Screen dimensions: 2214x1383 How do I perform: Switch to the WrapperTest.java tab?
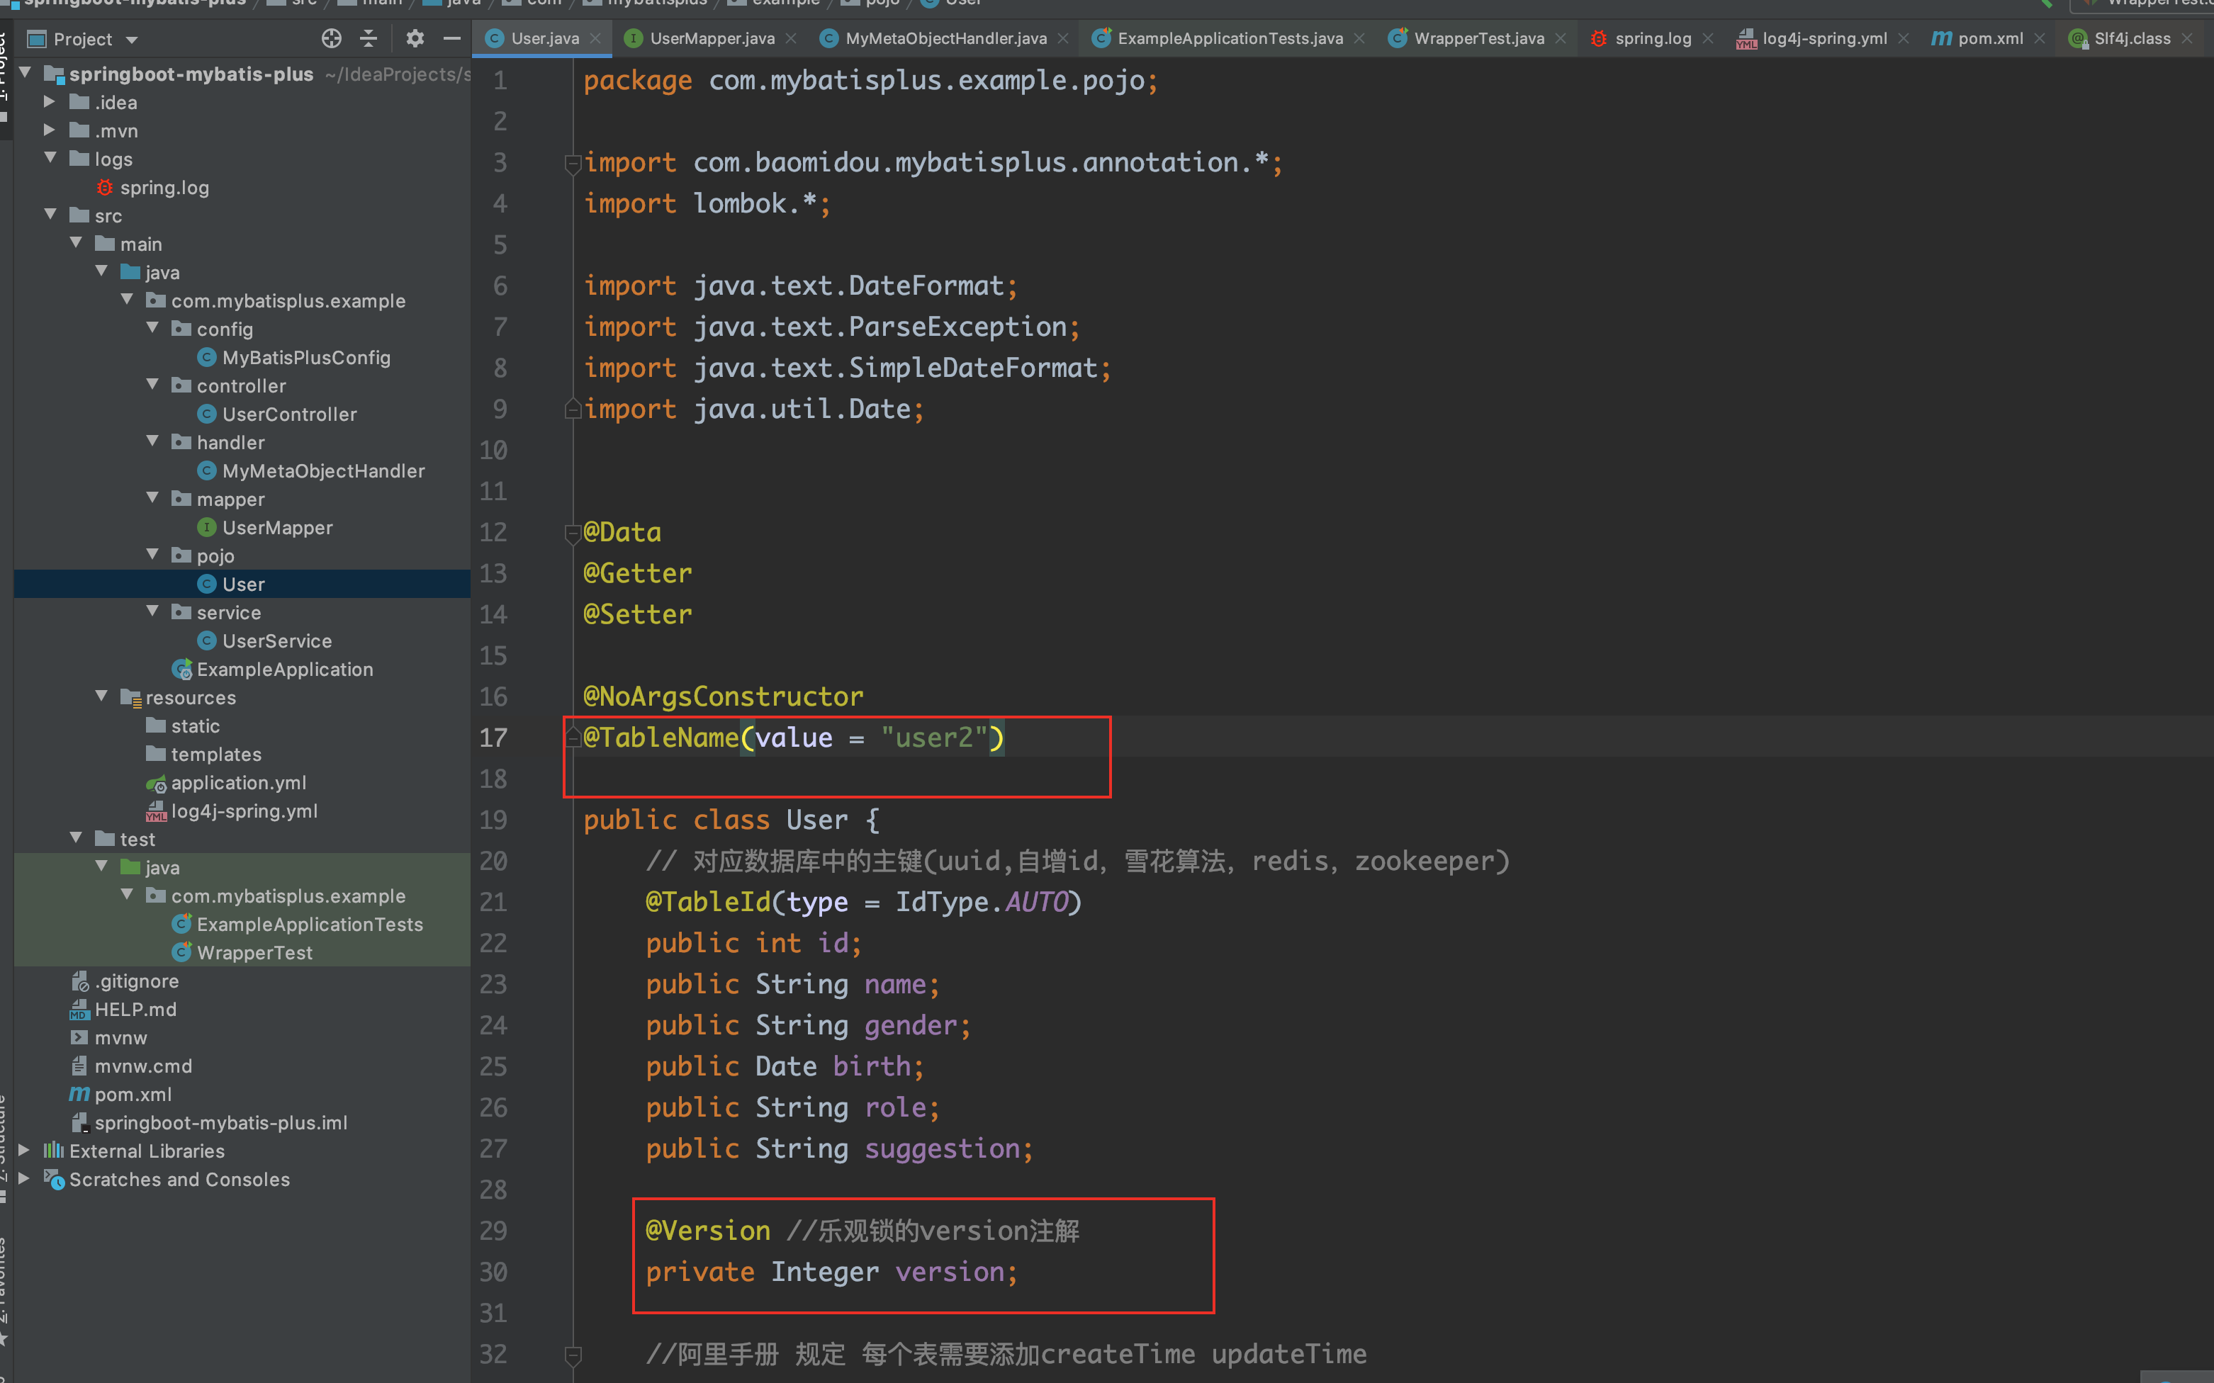(1478, 38)
